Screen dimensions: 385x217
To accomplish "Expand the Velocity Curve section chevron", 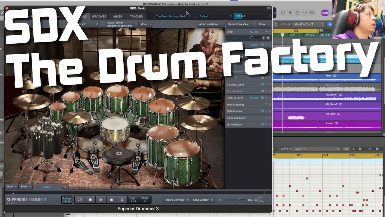I will (269, 85).
